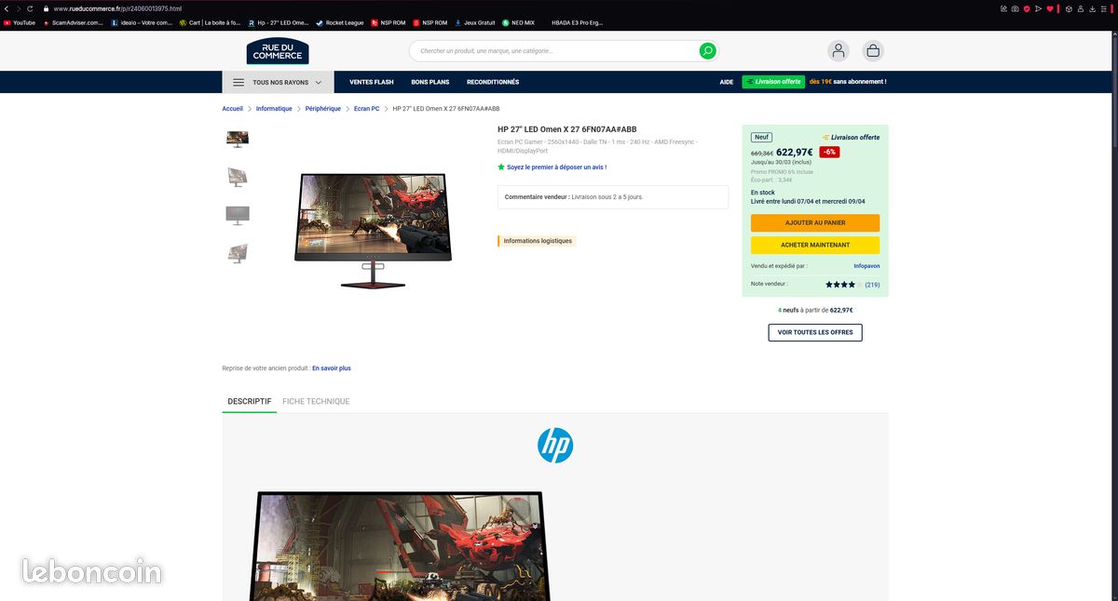Open the Cart | La boite à fo... bookmark

[210, 22]
